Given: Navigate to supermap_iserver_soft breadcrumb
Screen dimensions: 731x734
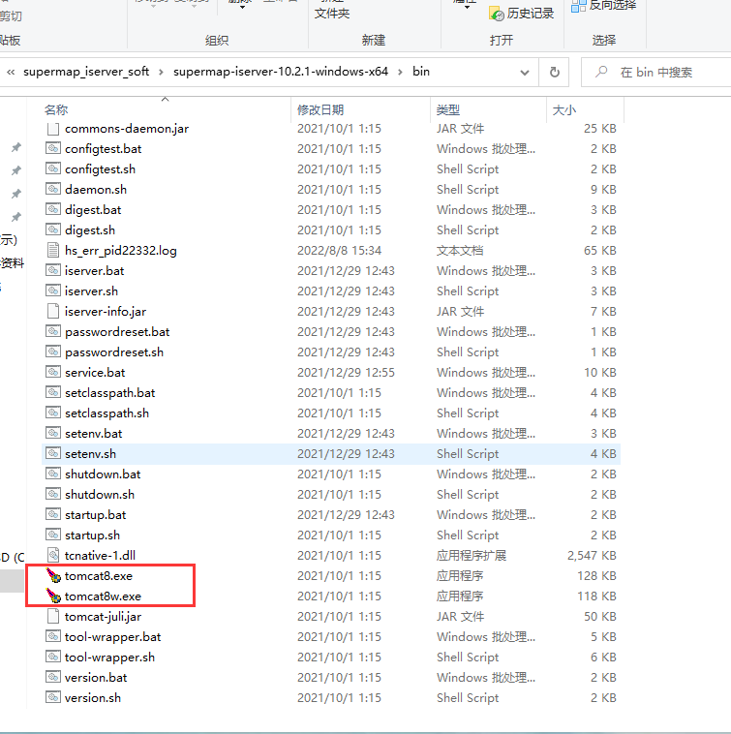Looking at the screenshot, I should 86,72.
